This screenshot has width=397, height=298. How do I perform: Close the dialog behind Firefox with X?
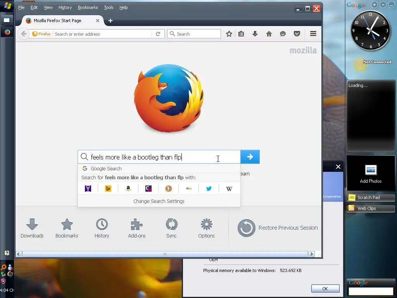(x=338, y=167)
